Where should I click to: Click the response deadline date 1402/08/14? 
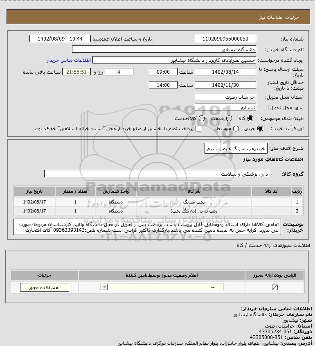[225, 72]
